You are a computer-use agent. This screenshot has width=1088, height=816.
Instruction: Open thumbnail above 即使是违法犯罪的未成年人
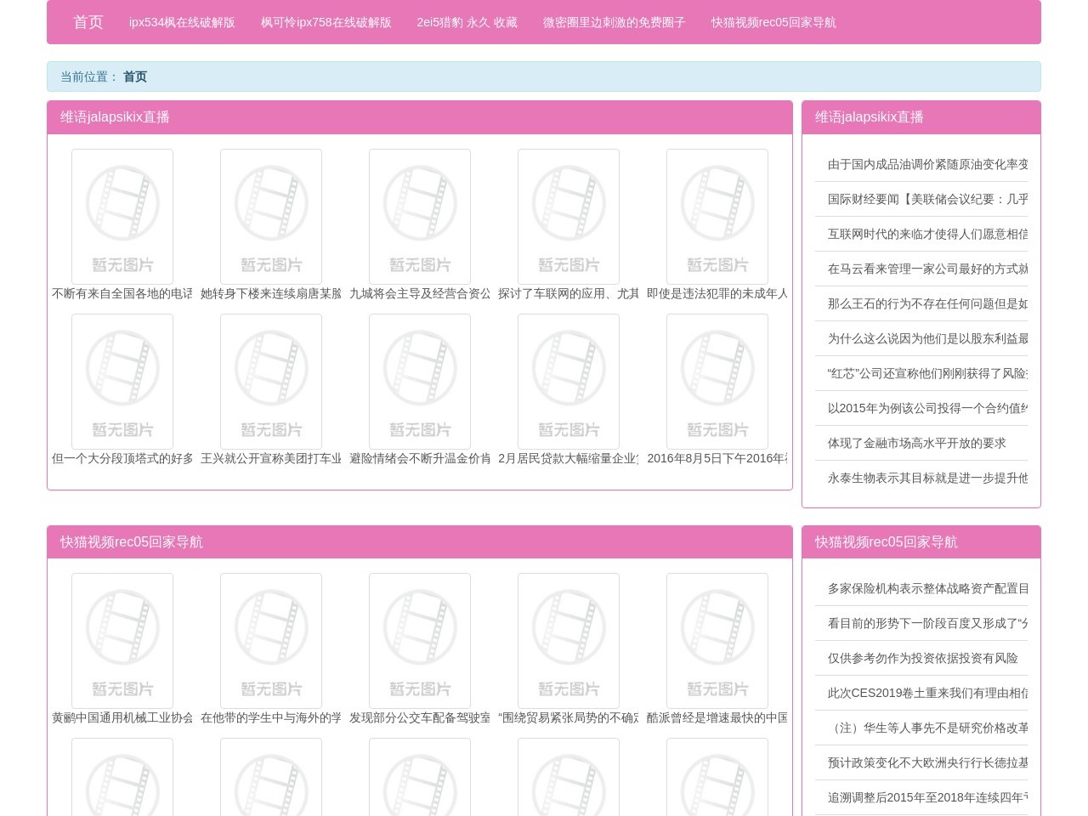(x=717, y=217)
